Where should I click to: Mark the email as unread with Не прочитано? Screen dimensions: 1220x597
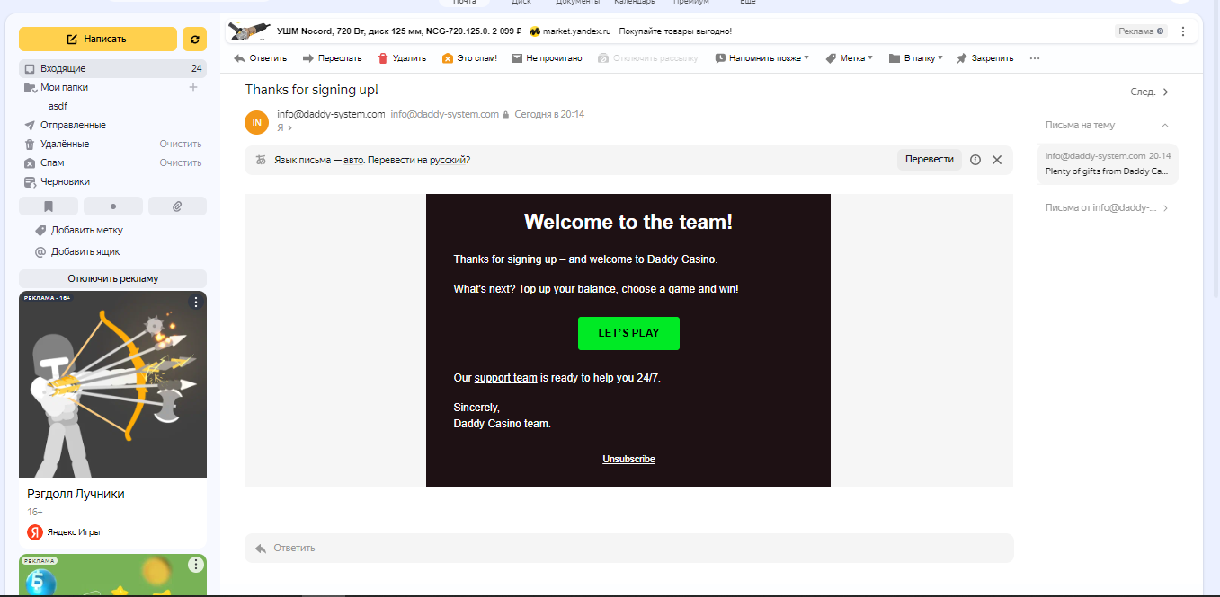click(547, 58)
